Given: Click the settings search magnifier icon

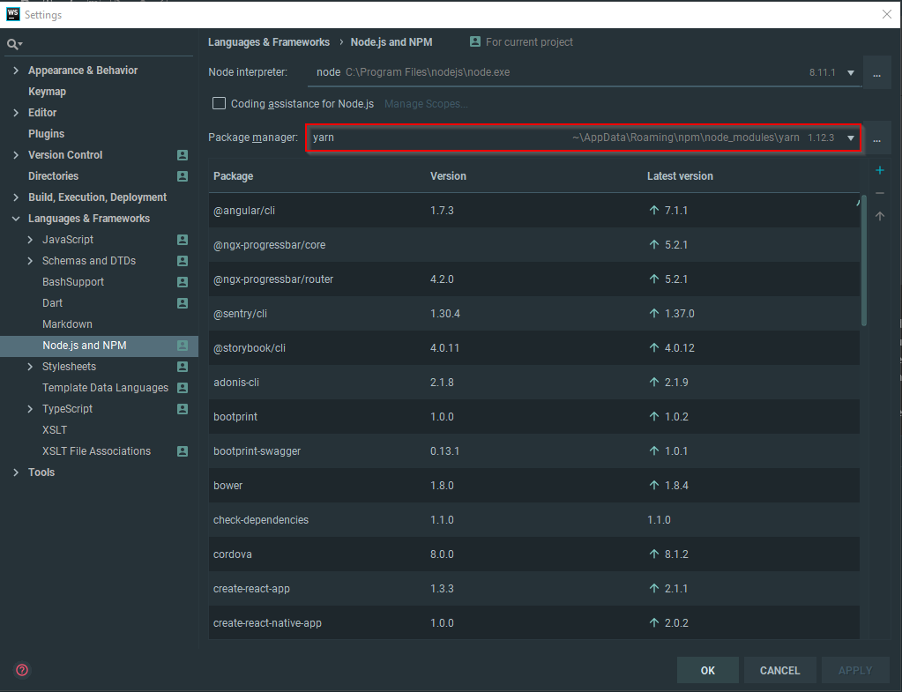Looking at the screenshot, I should [14, 44].
